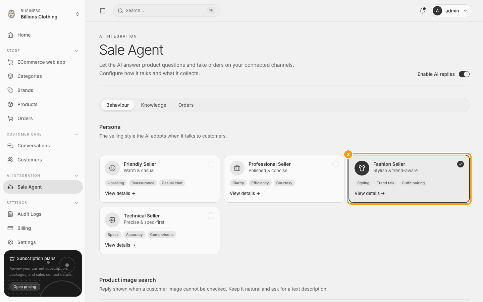Toggle the sidebar panel icon
The width and height of the screenshot is (483, 302).
(103, 11)
